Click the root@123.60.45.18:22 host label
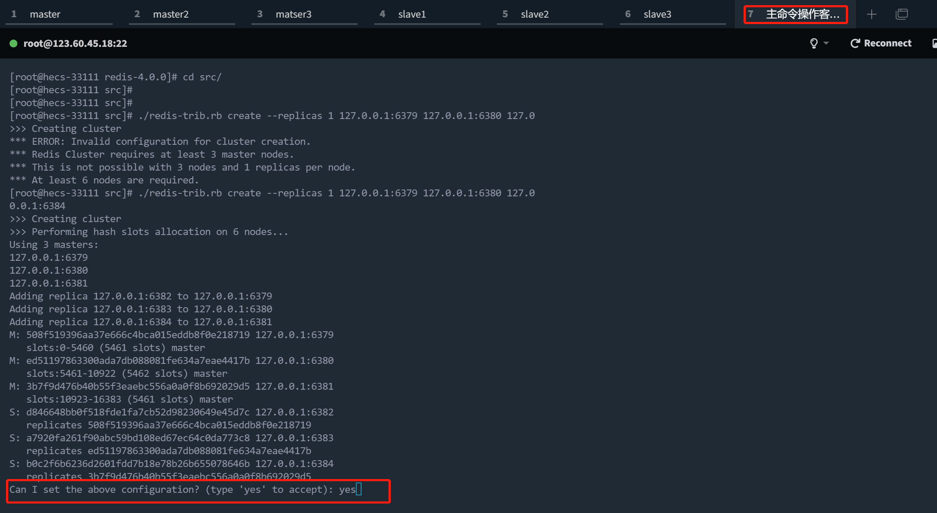Image resolution: width=937 pixels, height=513 pixels. [x=75, y=43]
